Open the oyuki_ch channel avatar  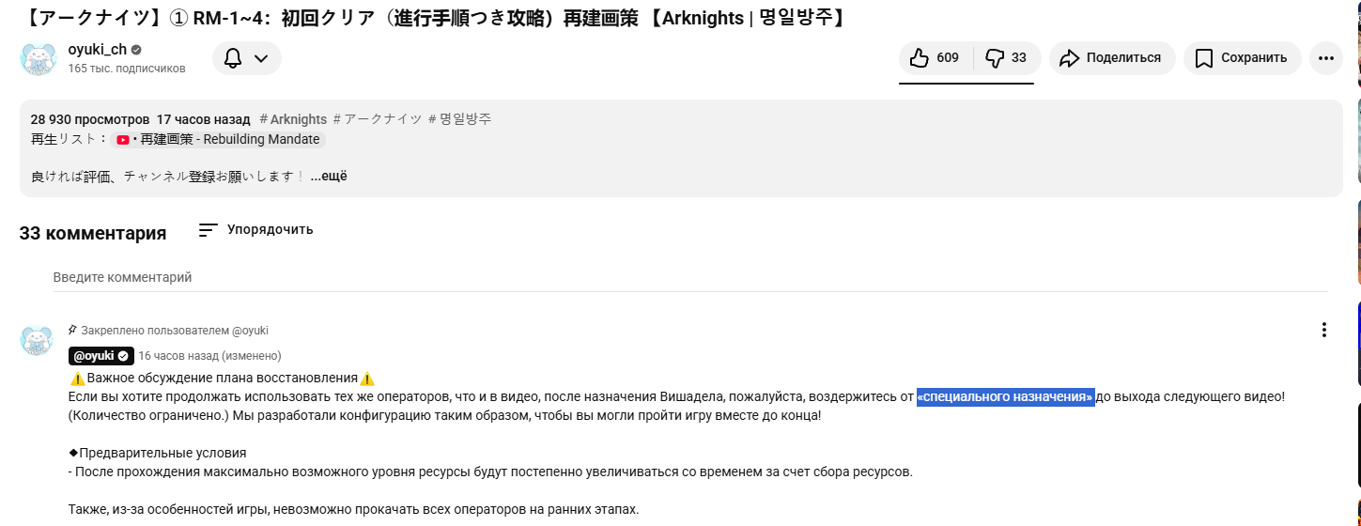38,58
